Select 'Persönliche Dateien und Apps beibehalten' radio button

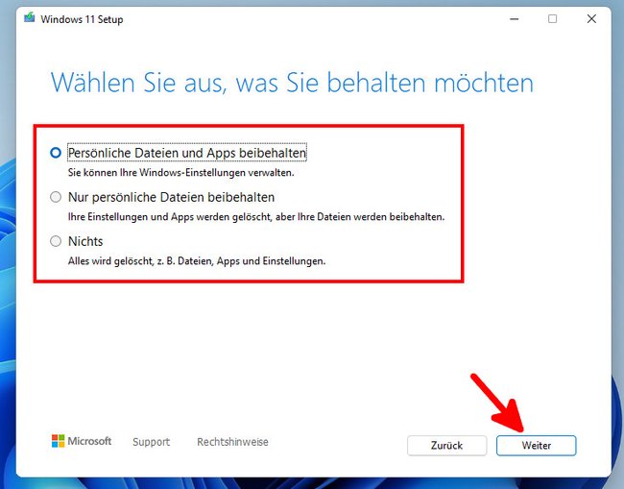(56, 153)
